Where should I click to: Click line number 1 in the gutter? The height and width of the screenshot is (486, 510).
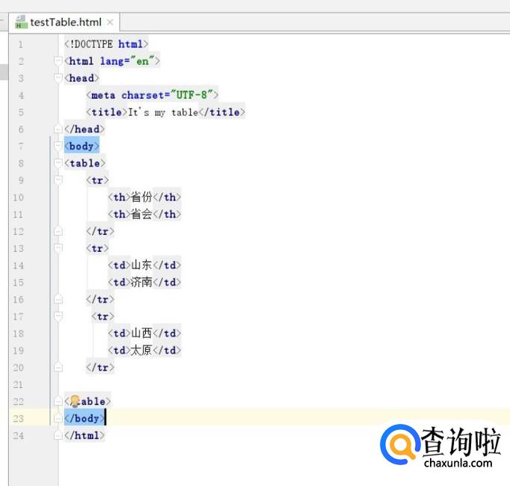coord(20,44)
